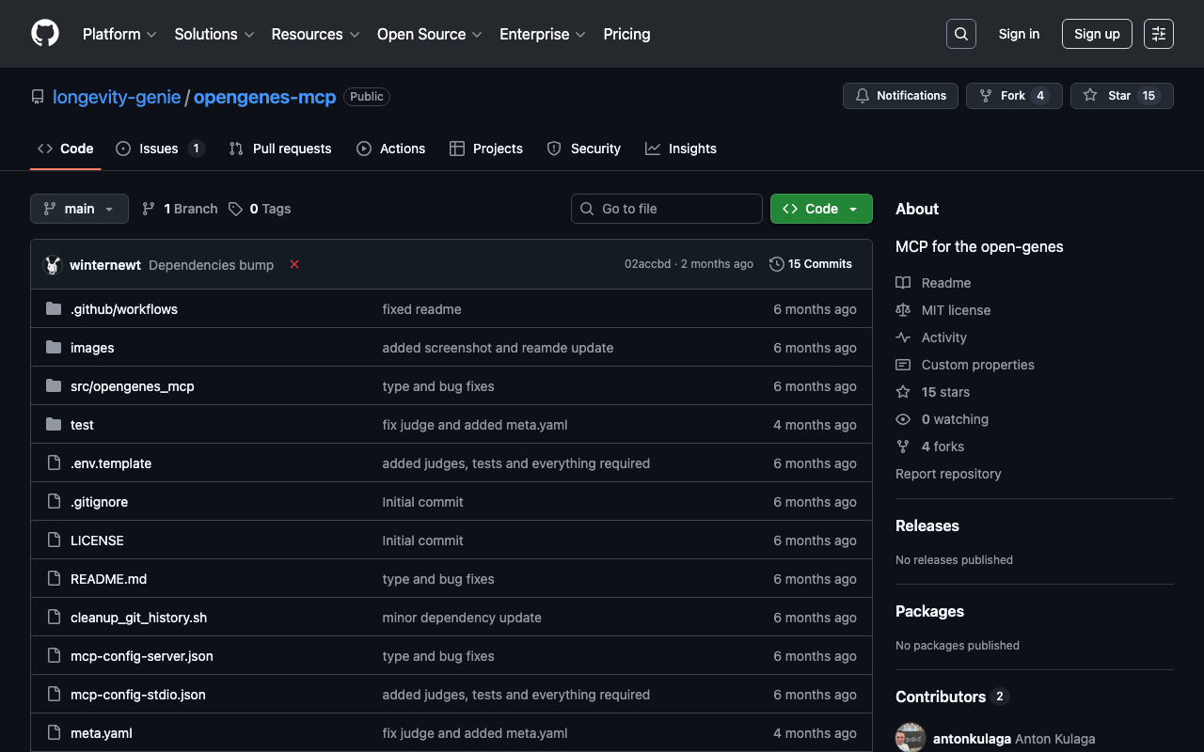Click the failed status red X icon
The width and height of the screenshot is (1204, 752).
(x=294, y=264)
